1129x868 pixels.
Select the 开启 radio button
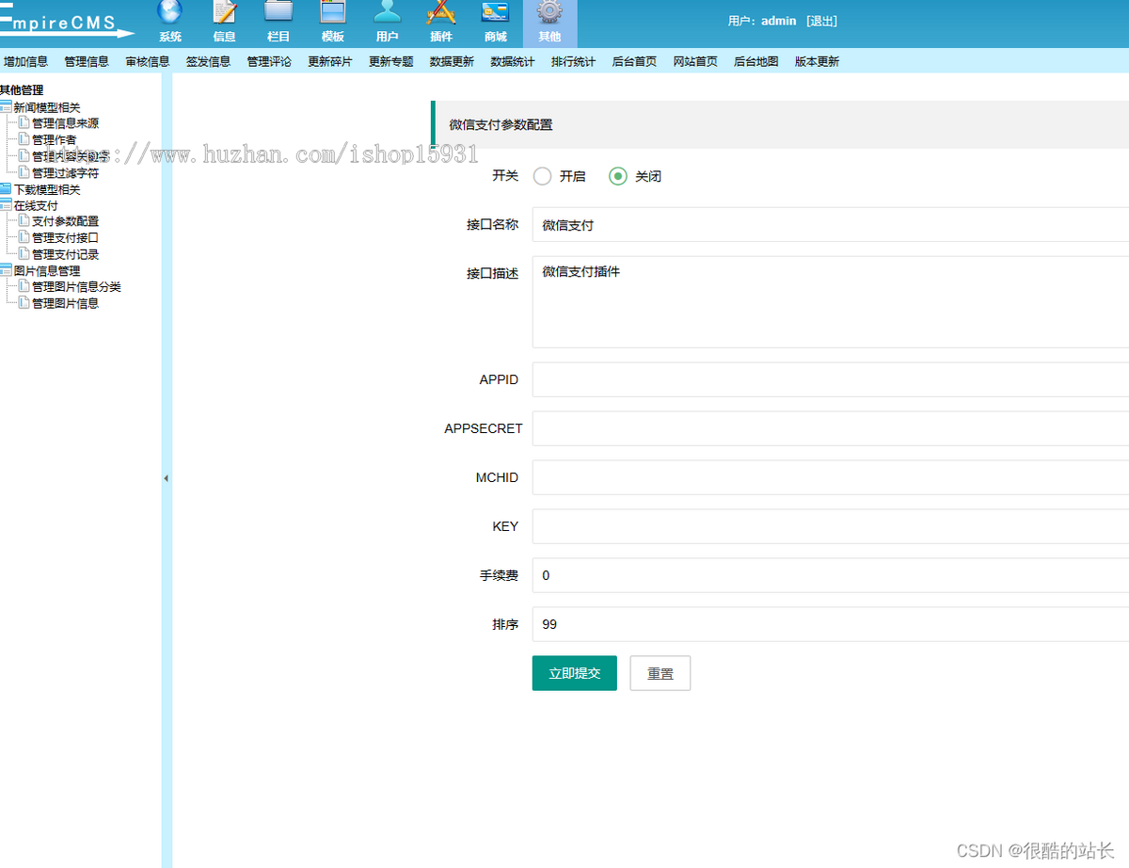[x=542, y=176]
